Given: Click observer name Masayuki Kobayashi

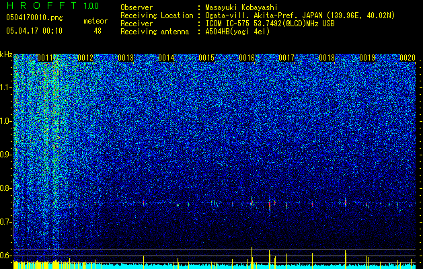Looking at the screenshot, I should point(241,8).
